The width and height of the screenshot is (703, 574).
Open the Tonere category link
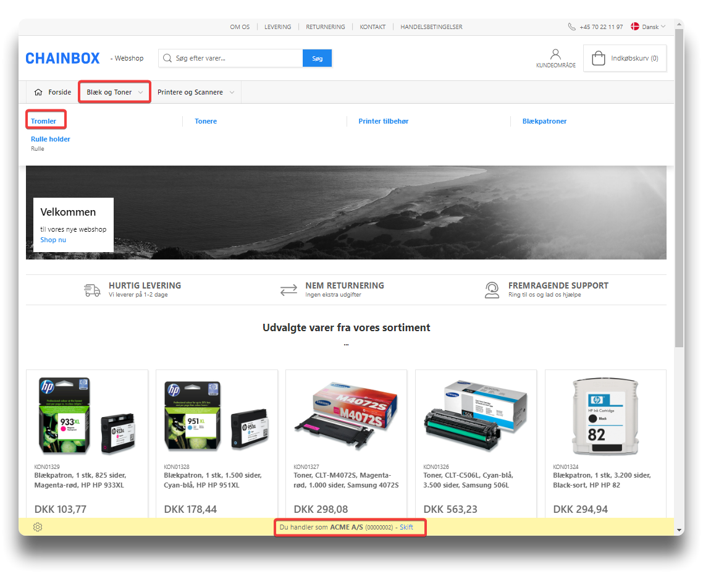pos(206,121)
